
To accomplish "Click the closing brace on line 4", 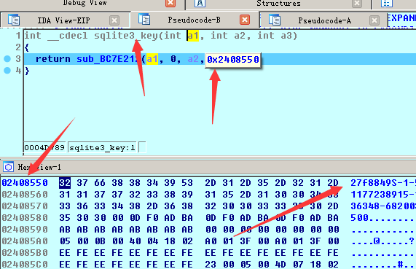I will [x=27, y=71].
